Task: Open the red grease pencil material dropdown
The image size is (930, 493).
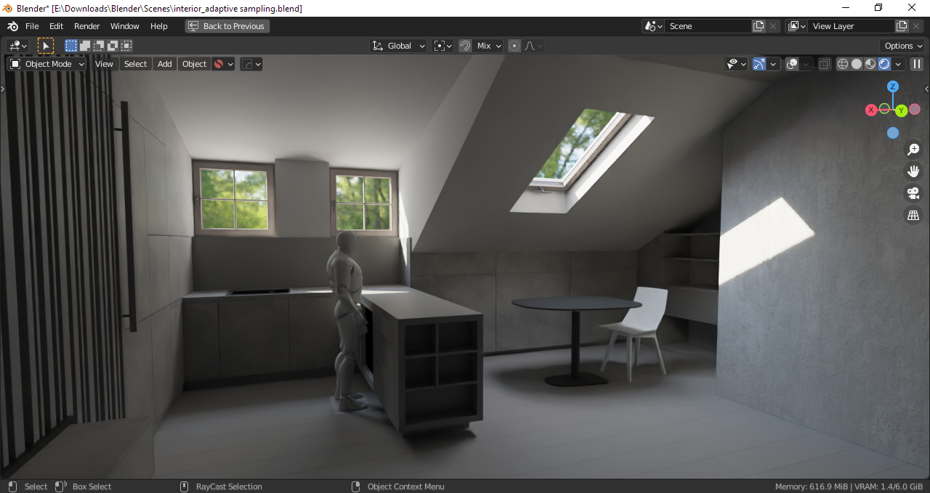Action: tap(224, 64)
